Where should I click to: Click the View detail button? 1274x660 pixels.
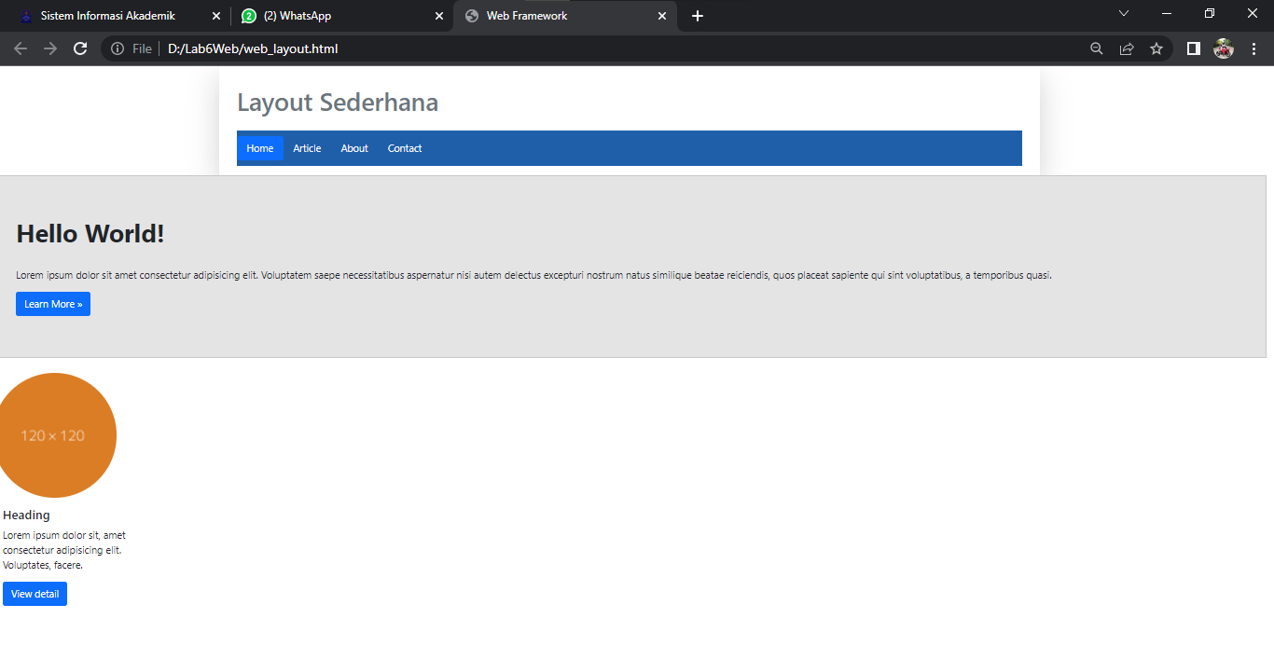35,594
